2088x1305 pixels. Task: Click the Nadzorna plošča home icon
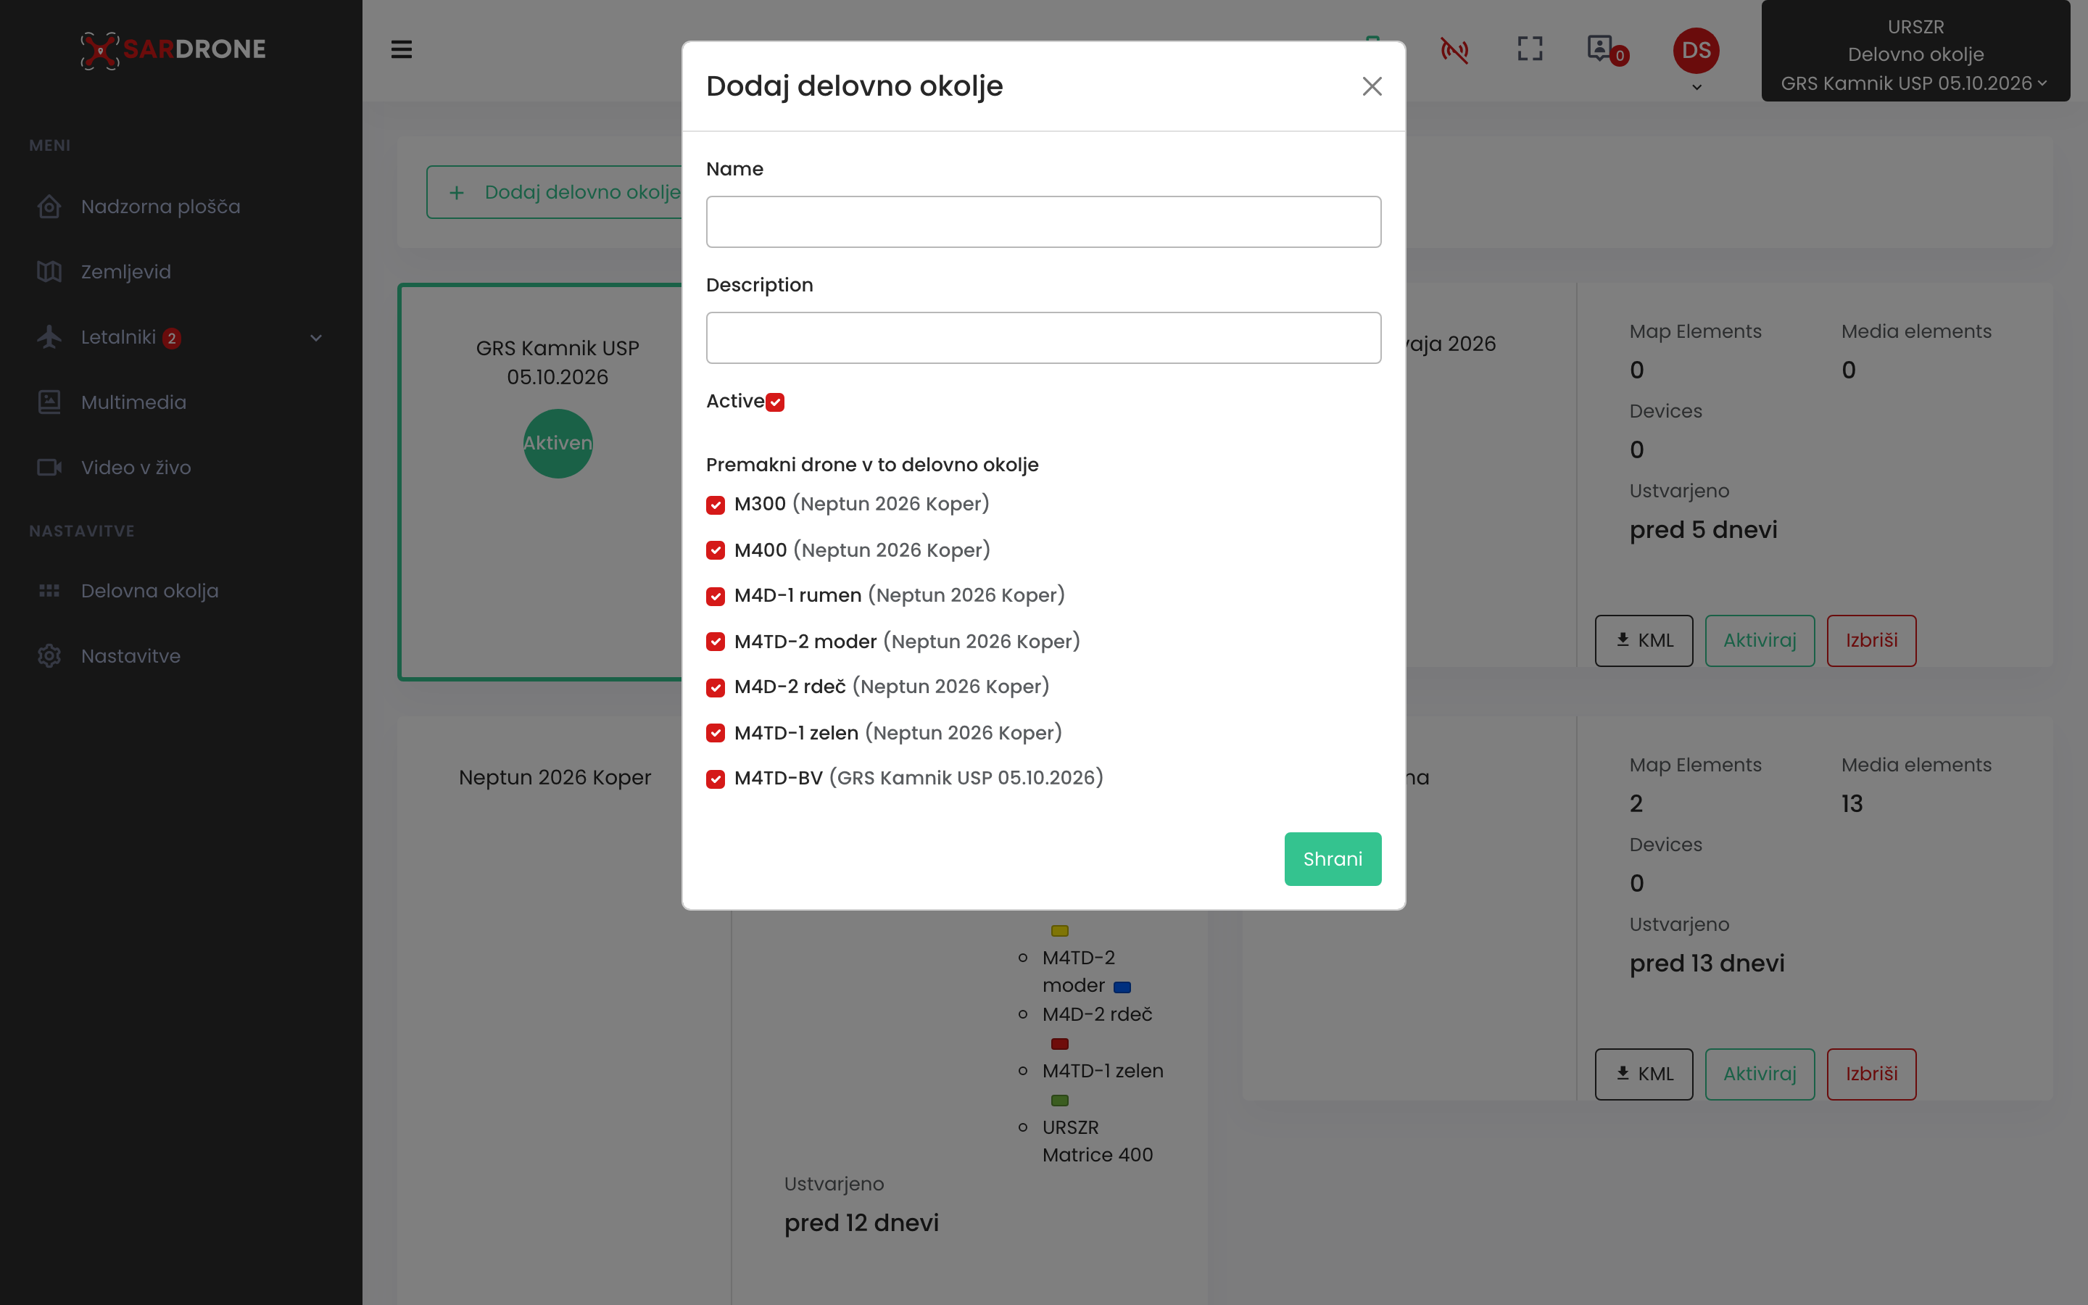[49, 207]
